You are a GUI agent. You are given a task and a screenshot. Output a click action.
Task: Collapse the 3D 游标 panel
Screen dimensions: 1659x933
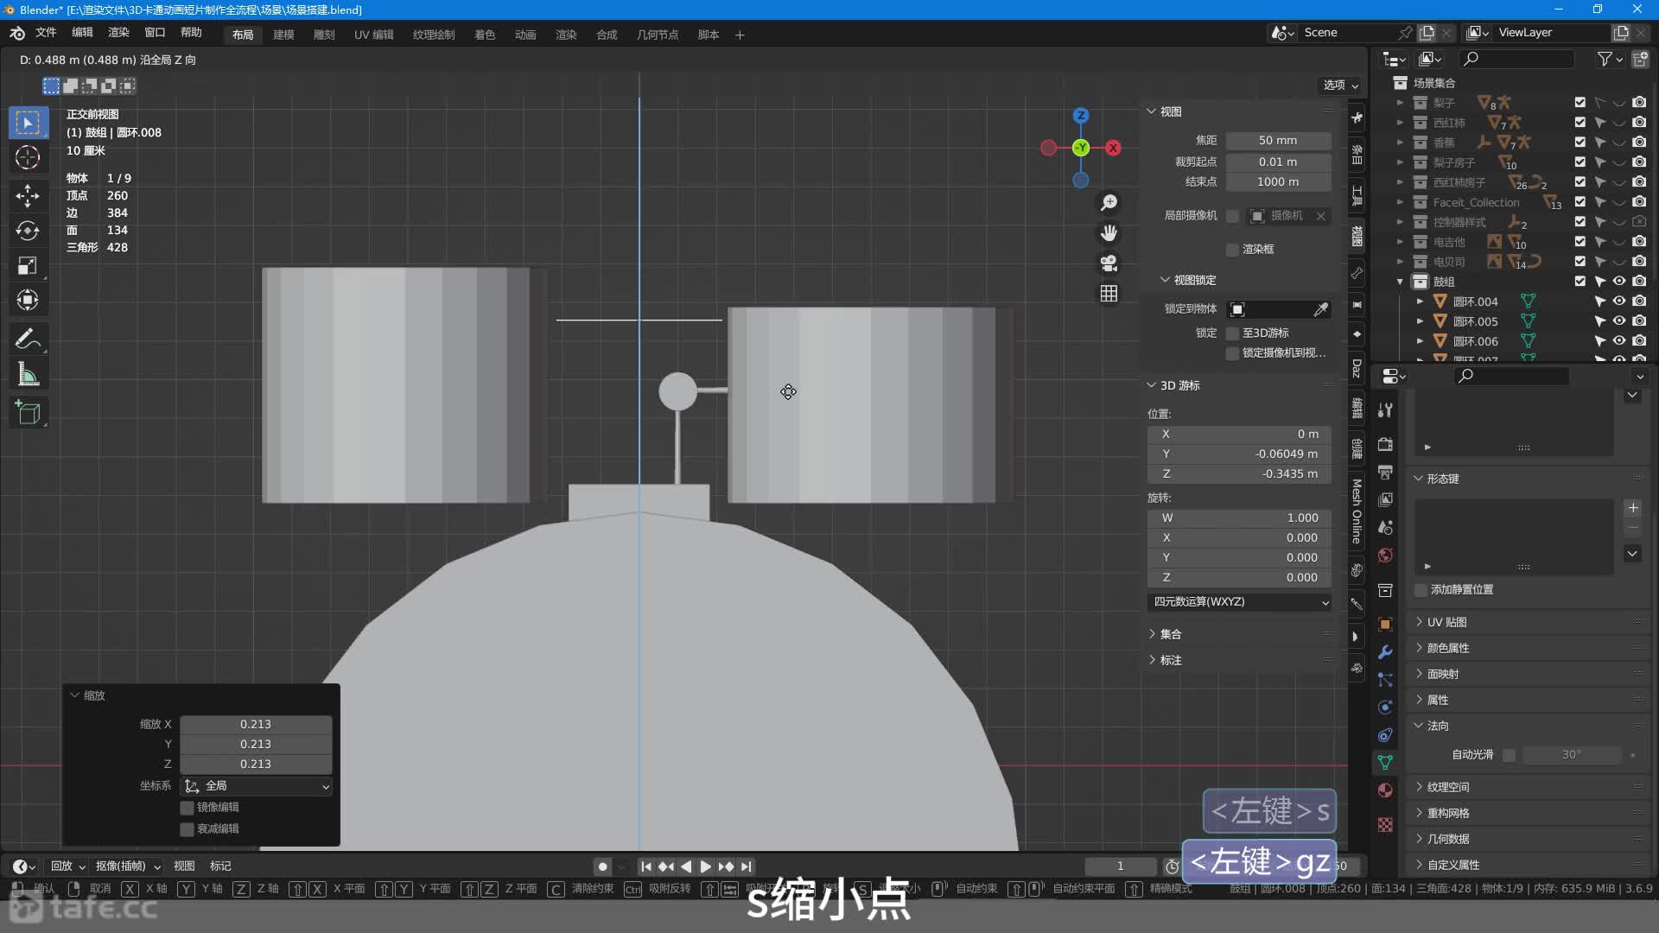(1152, 385)
